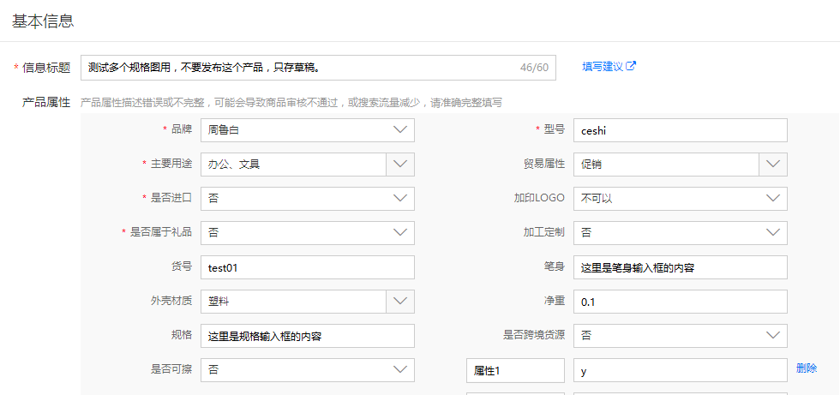Expand the 是否进口 dropdown

coord(399,199)
